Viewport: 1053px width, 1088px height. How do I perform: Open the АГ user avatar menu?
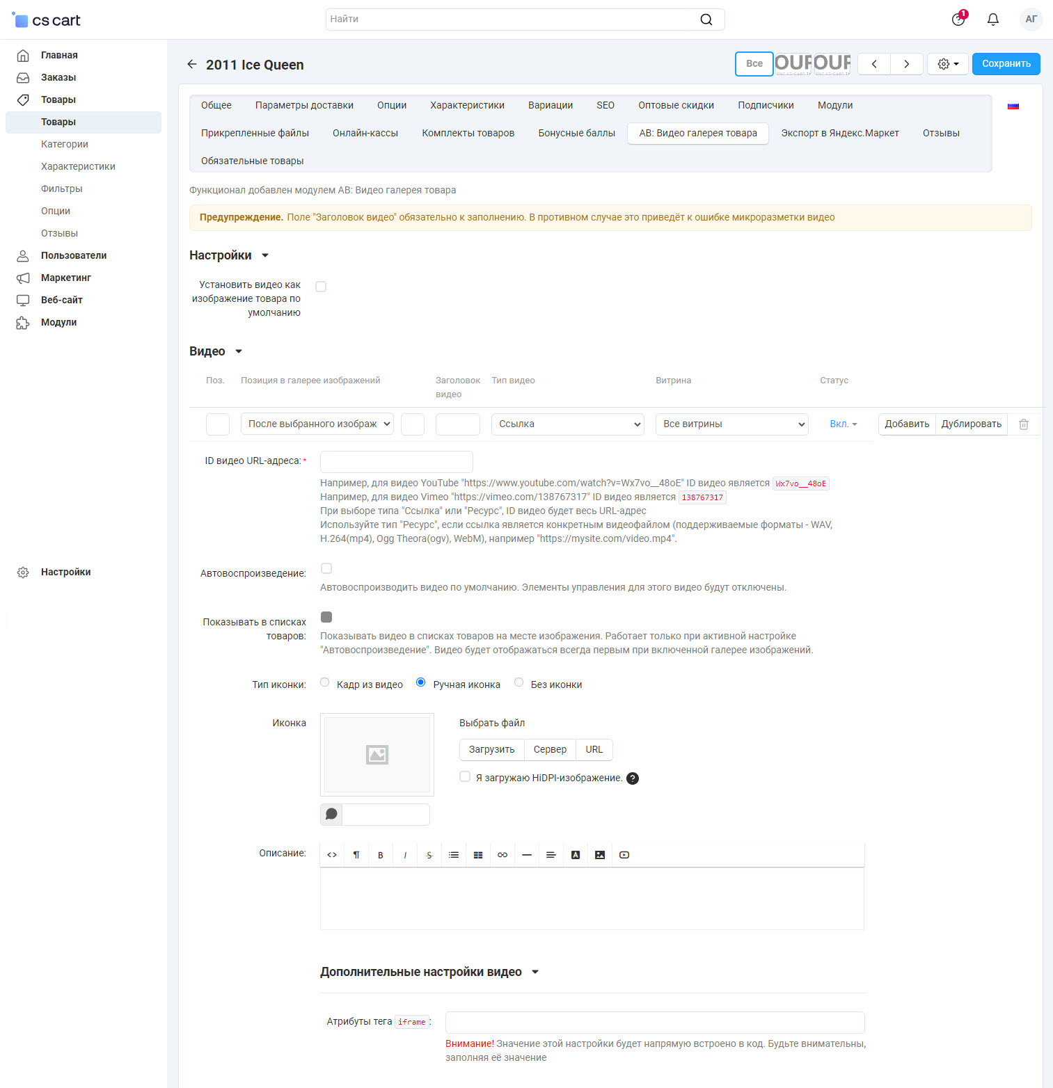coord(1031,19)
